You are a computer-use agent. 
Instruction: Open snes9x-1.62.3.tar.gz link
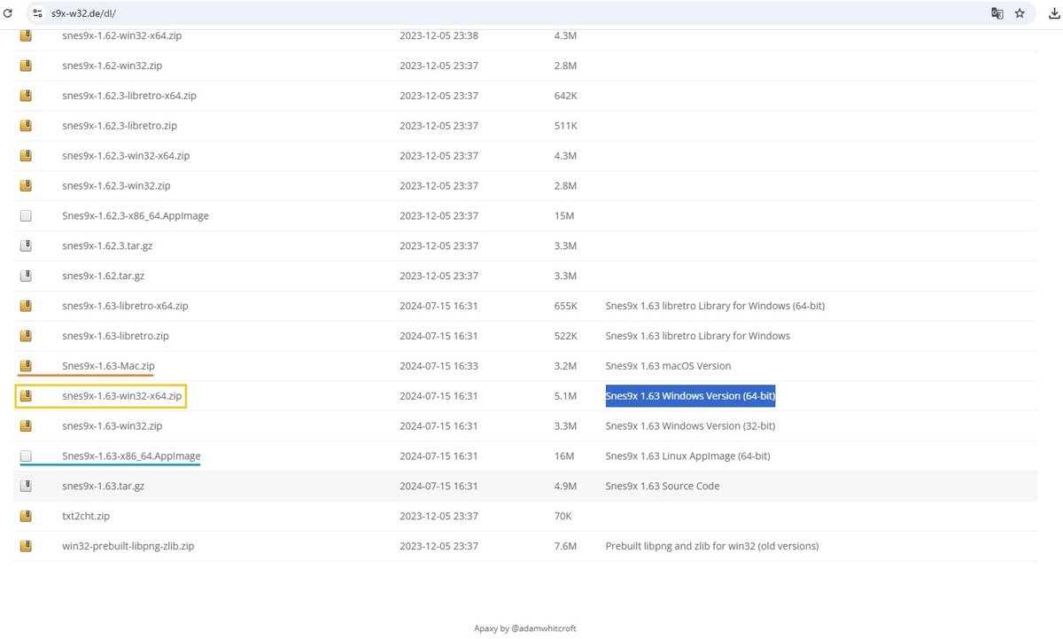[107, 245]
